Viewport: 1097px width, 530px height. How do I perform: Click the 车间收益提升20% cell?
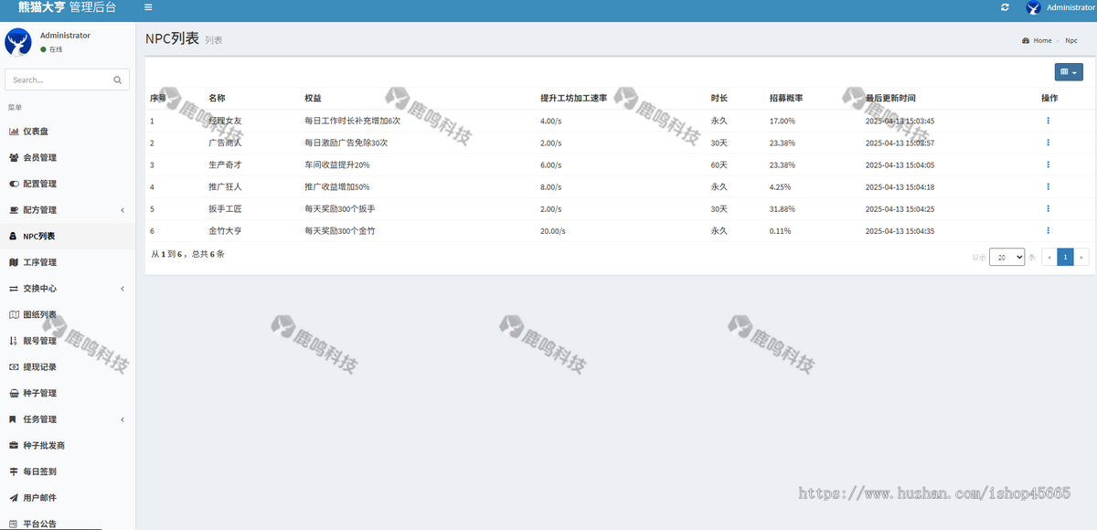click(x=337, y=165)
